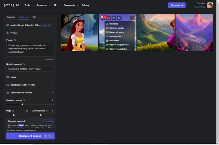Open the princess in yellow dress thumbnail
The height and width of the screenshot is (145, 219).
79,32
